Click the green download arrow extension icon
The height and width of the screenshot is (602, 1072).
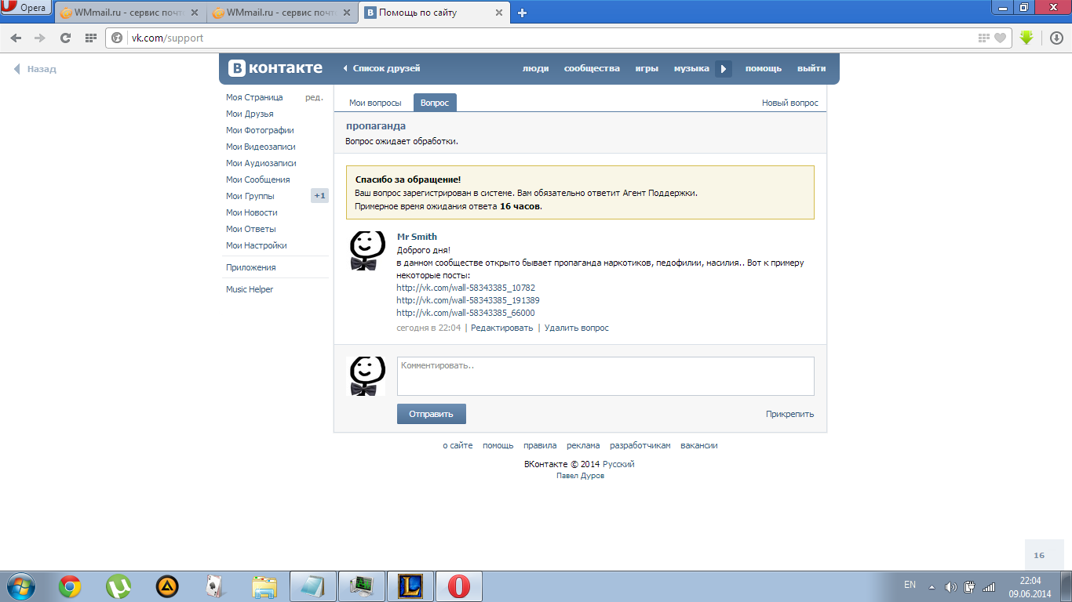(x=1026, y=38)
